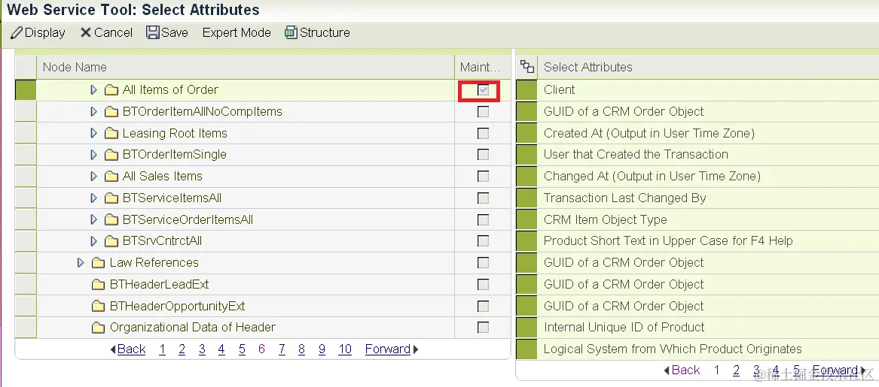Screen dimensions: 879x387
Task: Click the folder icon of Organizational Data of Header
Action: [x=99, y=328]
